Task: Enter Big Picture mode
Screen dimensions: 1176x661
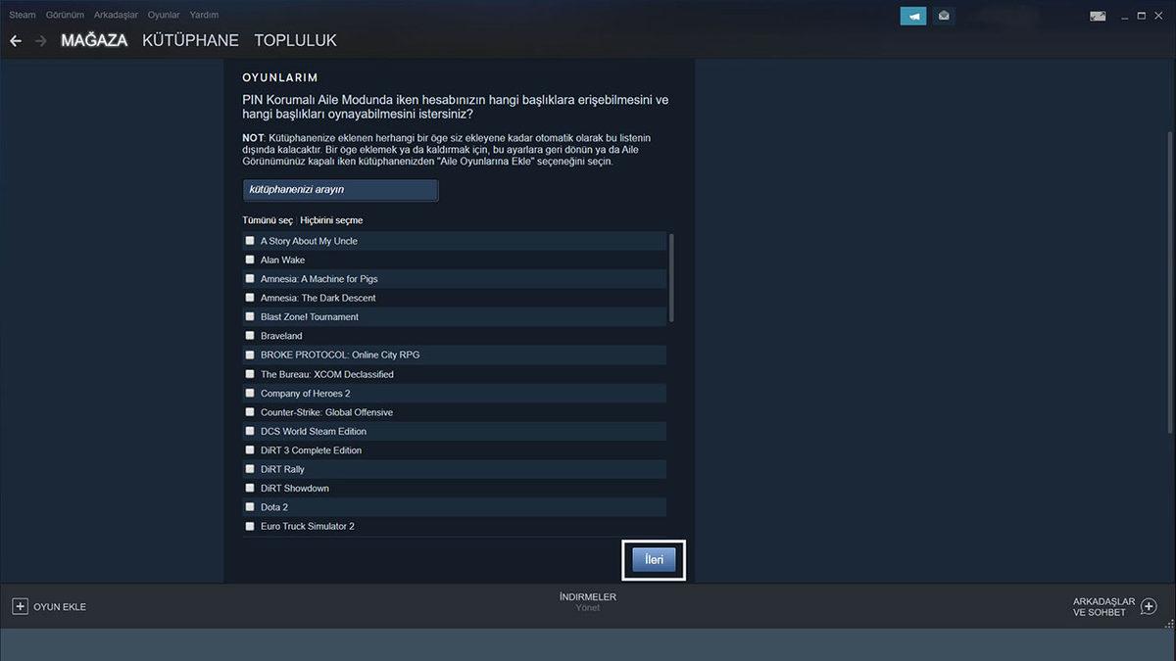Action: coord(1099,15)
